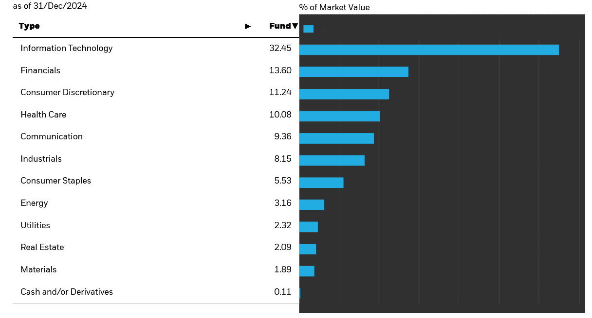Click the Fund column descending sort arrow
The height and width of the screenshot is (318, 592).
[295, 26]
